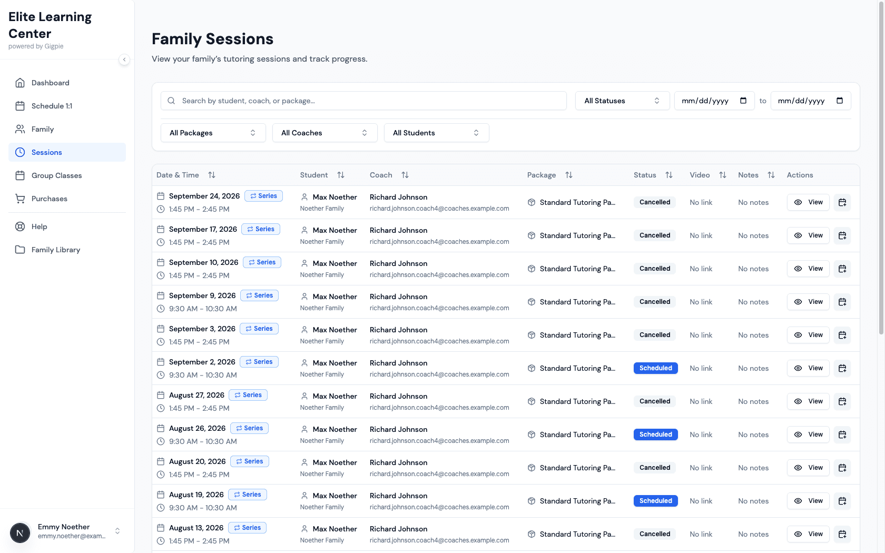885x553 pixels.
Task: Collapse the sidebar using the chevron button
Action: [x=124, y=60]
